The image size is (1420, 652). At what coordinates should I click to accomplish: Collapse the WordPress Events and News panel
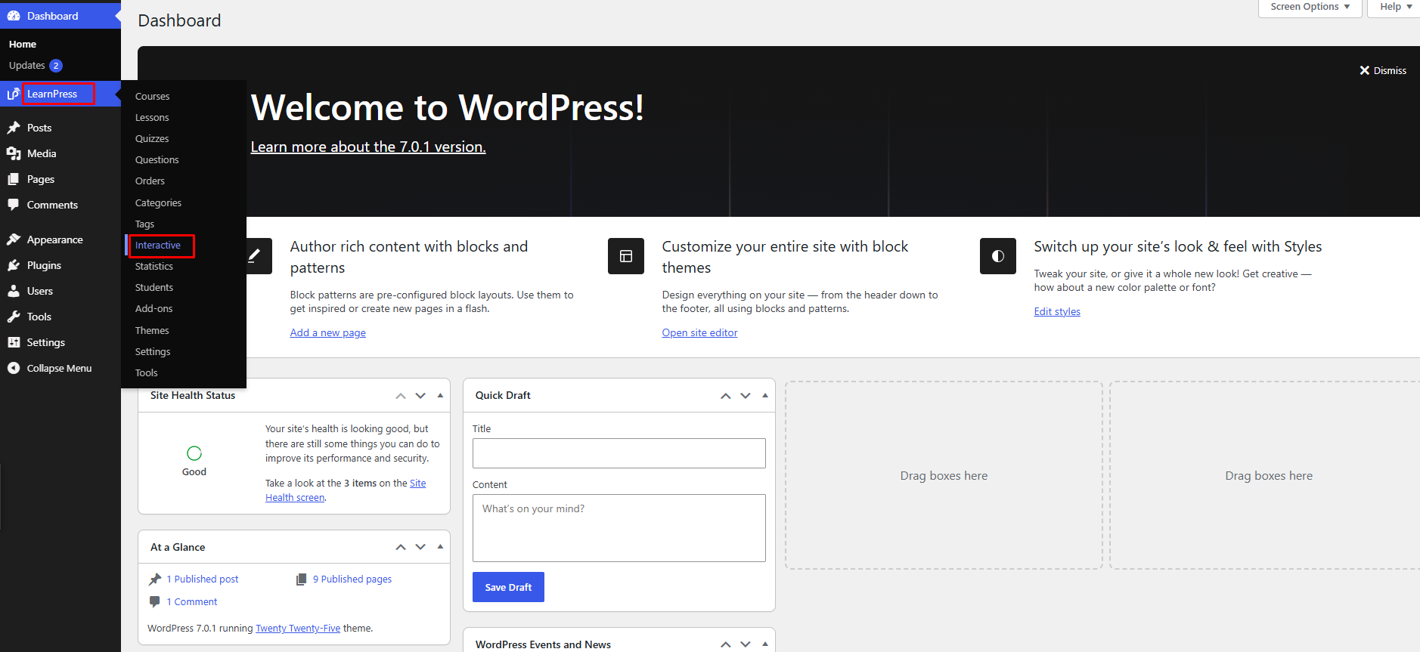(x=765, y=644)
